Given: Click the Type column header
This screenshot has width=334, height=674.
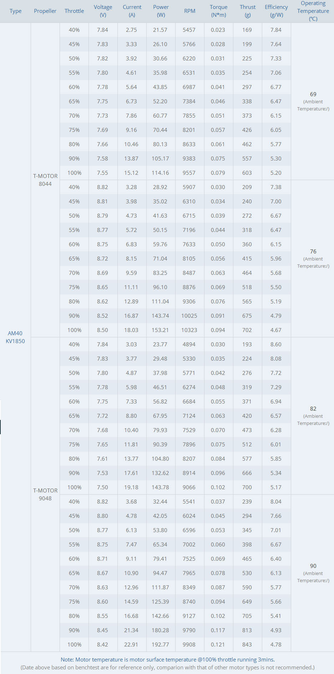Looking at the screenshot, I should (x=16, y=11).
